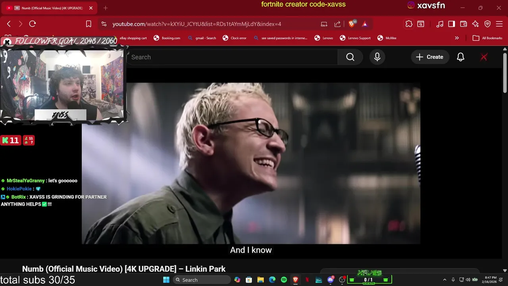Select the Numb Official Music Video tab
The height and width of the screenshot is (286, 508).
point(49,8)
